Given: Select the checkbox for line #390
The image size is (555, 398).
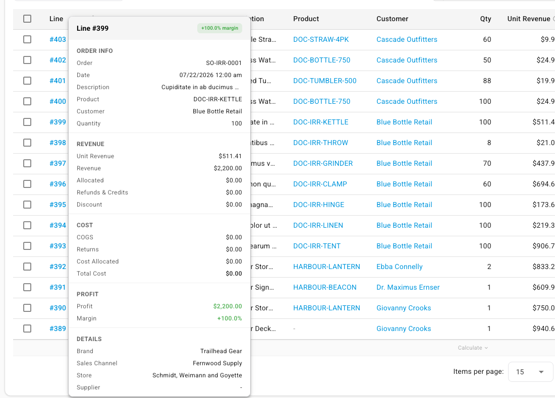Looking at the screenshot, I should click(x=27, y=308).
